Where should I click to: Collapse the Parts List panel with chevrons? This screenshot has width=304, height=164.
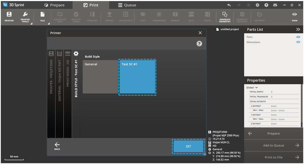(x=298, y=30)
